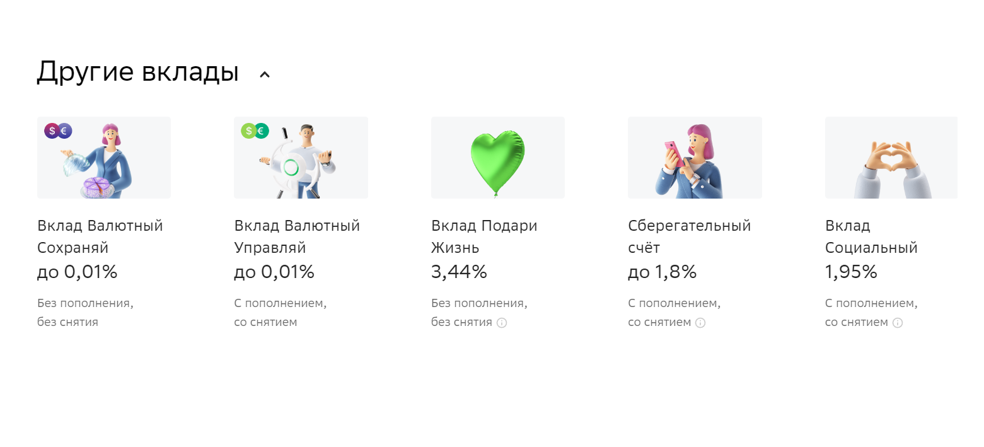Click the heart-hands image on Вклад Социальный

point(891,157)
